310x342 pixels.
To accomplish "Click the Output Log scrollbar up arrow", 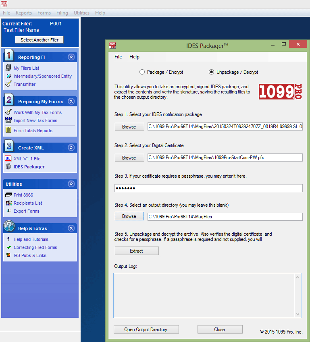I will (x=298, y=277).
